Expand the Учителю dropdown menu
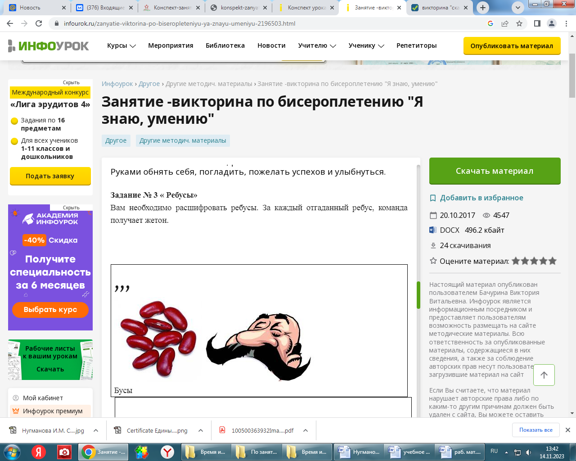This screenshot has height=461, width=576. [317, 45]
